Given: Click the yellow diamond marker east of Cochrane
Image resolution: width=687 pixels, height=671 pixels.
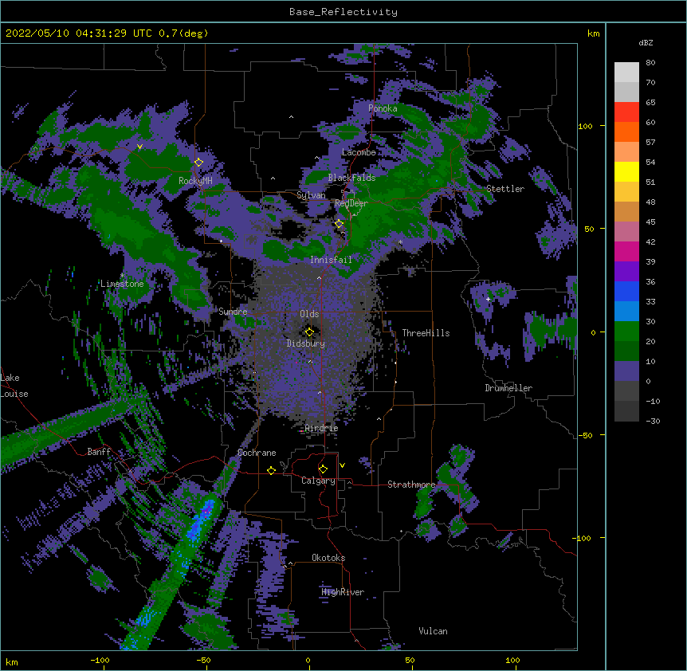Looking at the screenshot, I should pos(271,470).
